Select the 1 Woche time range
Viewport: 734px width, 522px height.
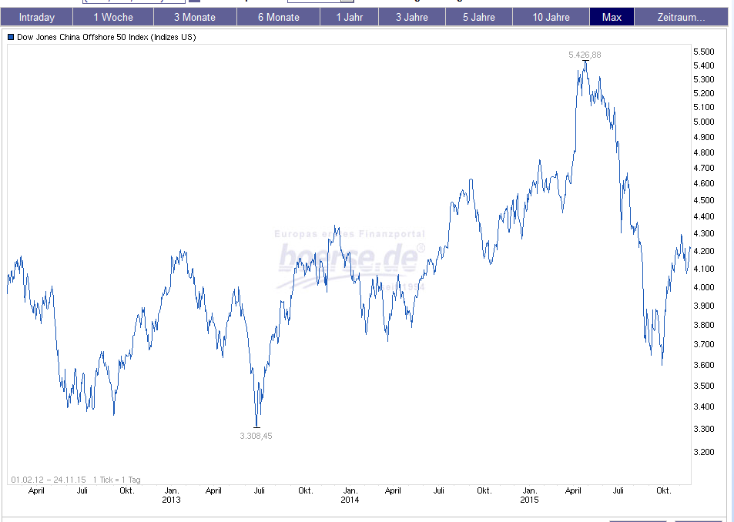[x=113, y=17]
